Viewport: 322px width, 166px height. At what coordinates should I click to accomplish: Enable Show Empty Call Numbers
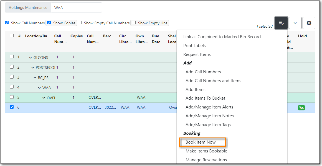(x=80, y=23)
